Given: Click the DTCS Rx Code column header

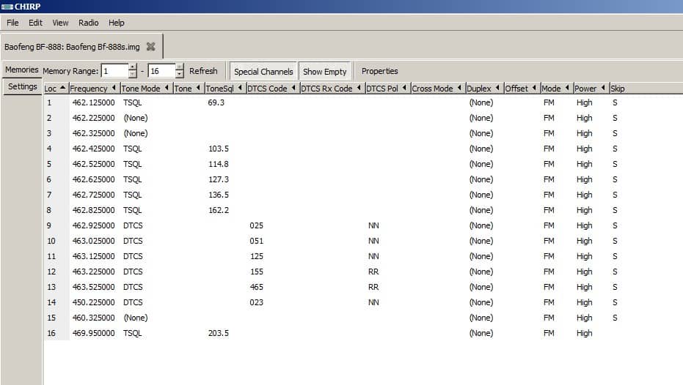Looking at the screenshot, I should coord(332,89).
